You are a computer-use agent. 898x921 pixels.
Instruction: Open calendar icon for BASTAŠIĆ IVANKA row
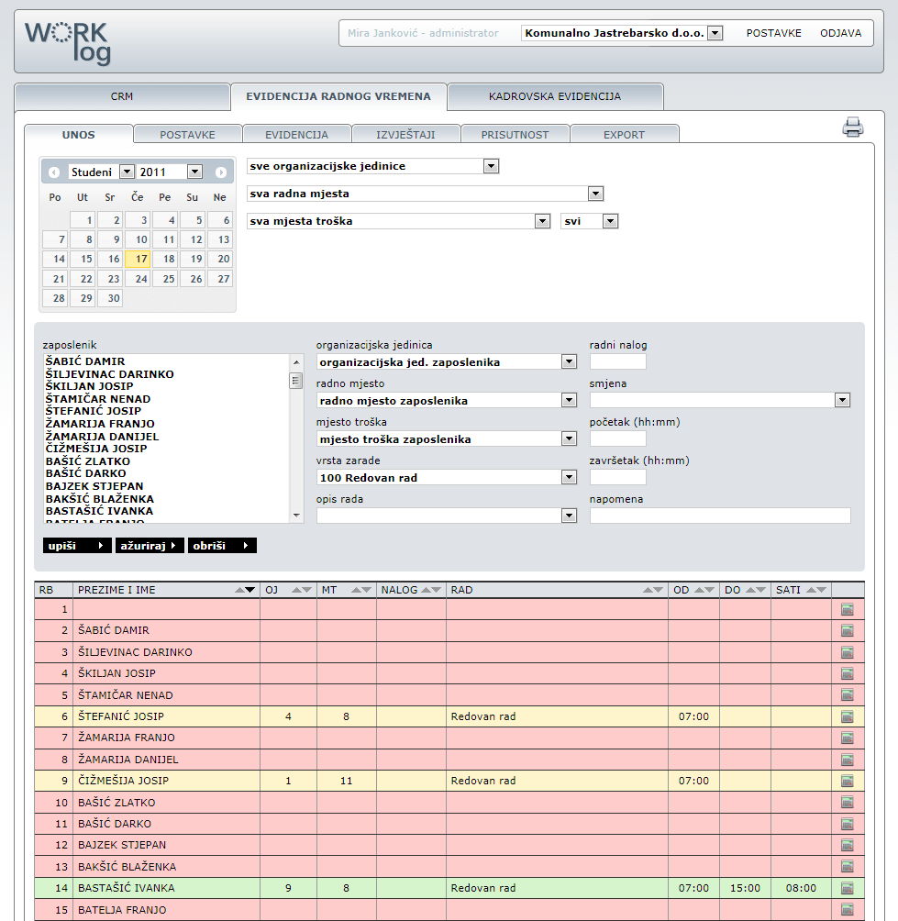pyautogui.click(x=847, y=888)
